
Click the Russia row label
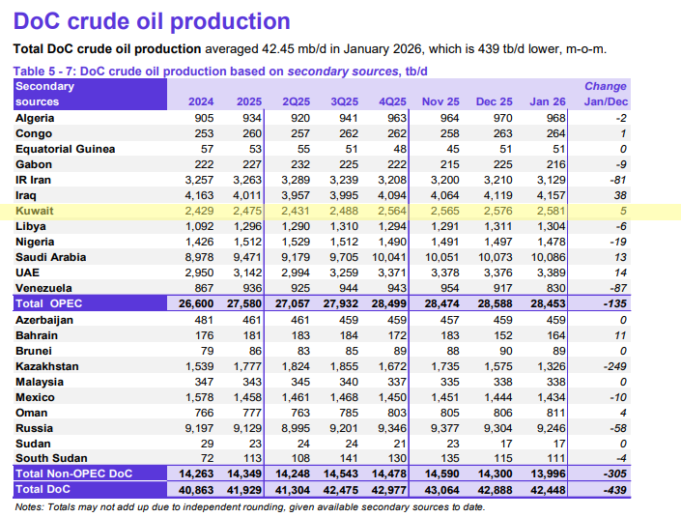tap(35, 428)
